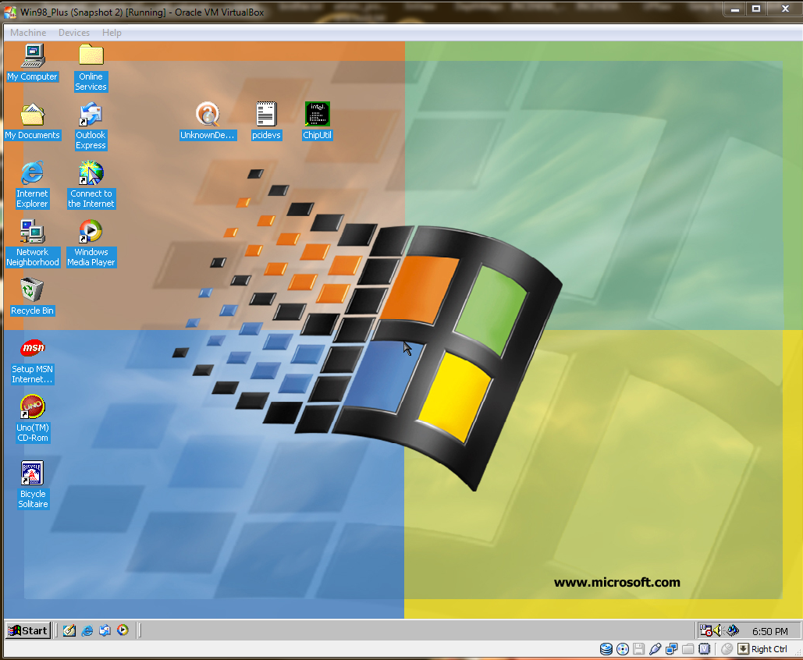The height and width of the screenshot is (660, 803).
Task: Launch Internet Explorer from Quick Launch
Action: pyautogui.click(x=87, y=630)
